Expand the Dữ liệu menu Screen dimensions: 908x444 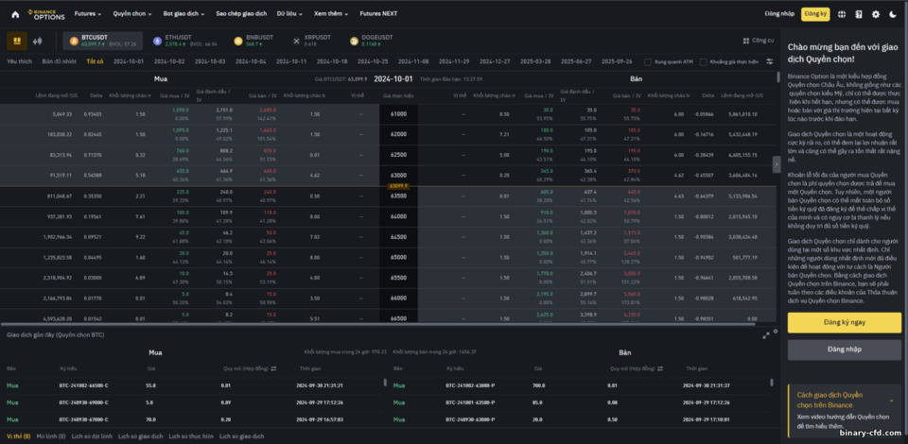[289, 13]
